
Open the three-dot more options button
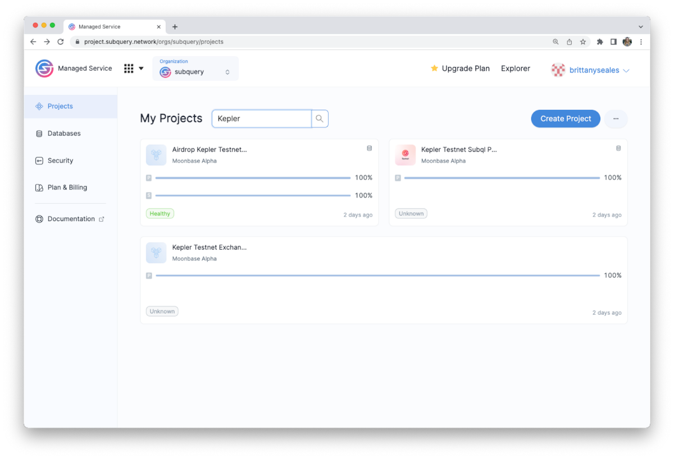[x=616, y=118]
